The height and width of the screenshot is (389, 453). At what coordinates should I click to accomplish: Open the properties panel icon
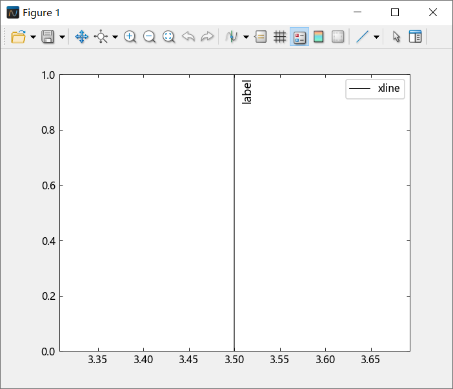click(416, 37)
